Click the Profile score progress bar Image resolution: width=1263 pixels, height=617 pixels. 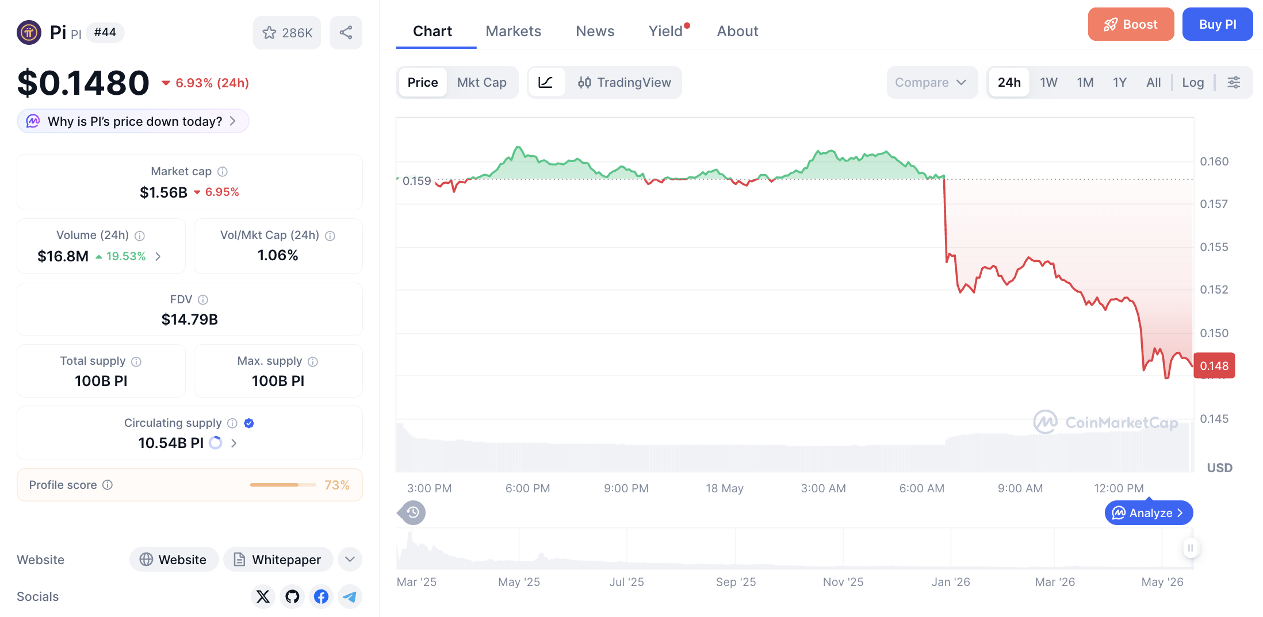coord(283,485)
